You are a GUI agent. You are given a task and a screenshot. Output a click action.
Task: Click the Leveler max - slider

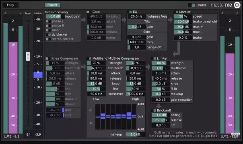(183, 32)
